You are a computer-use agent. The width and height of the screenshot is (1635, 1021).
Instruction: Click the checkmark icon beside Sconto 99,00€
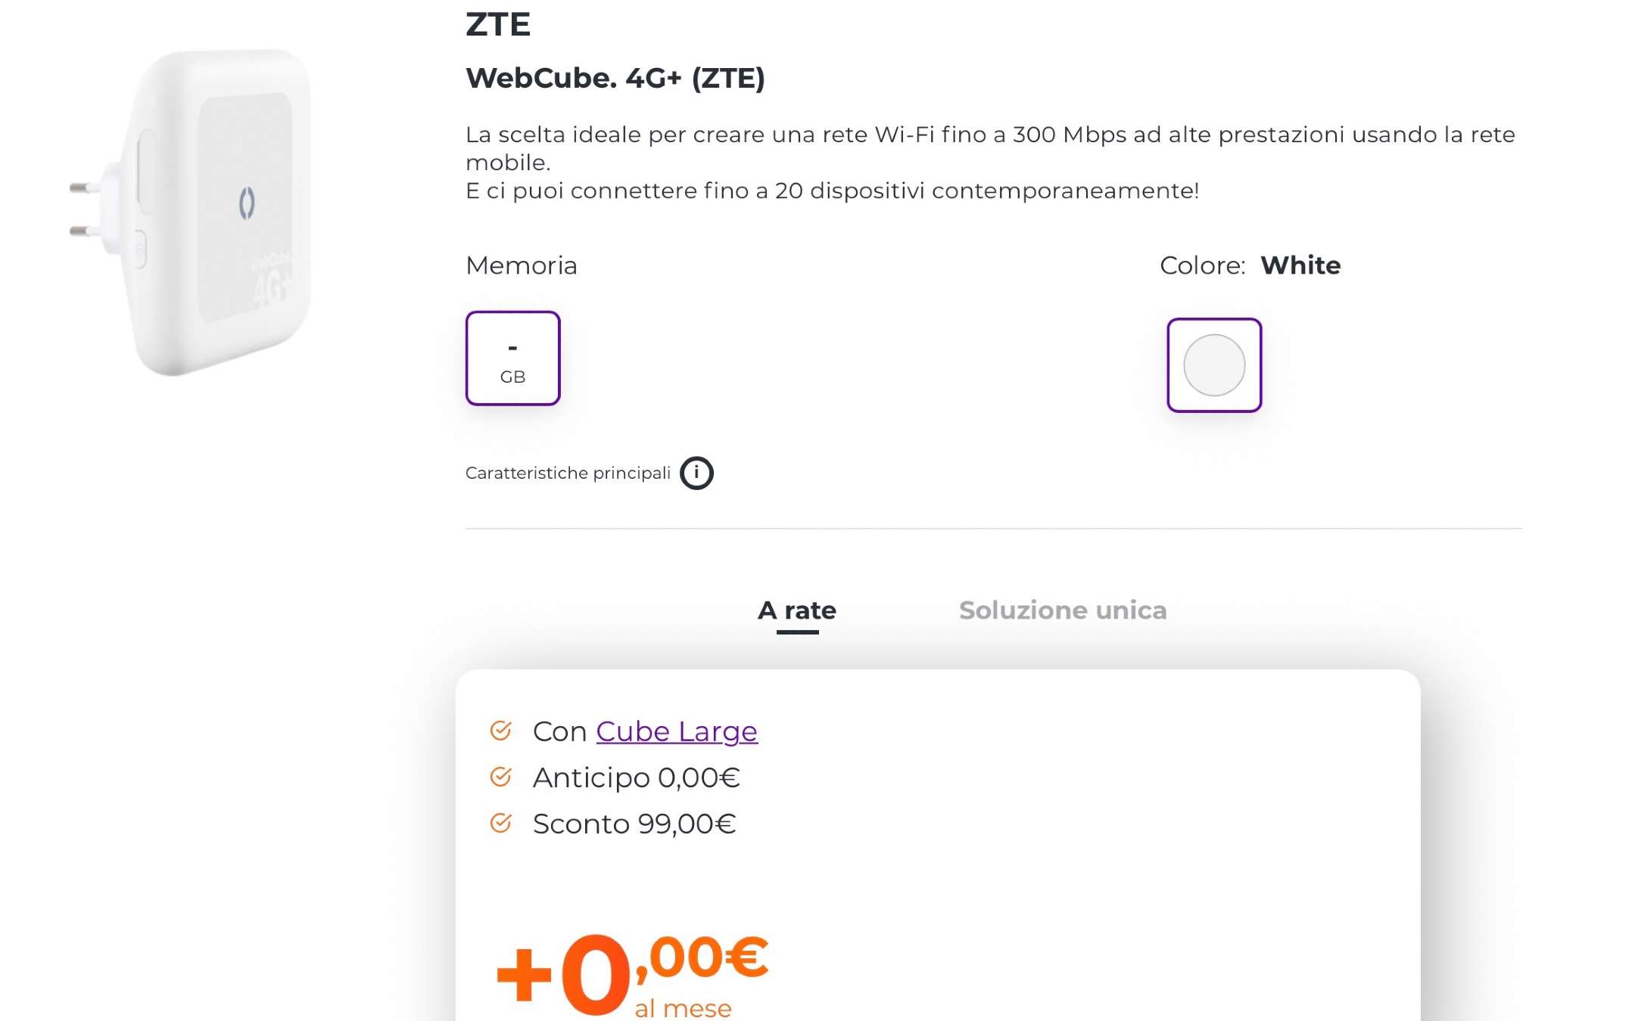pyautogui.click(x=500, y=823)
